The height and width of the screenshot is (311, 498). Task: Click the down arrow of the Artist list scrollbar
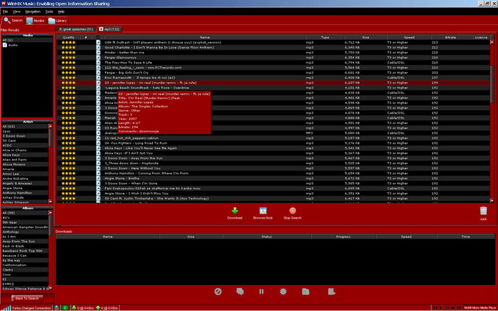50,202
